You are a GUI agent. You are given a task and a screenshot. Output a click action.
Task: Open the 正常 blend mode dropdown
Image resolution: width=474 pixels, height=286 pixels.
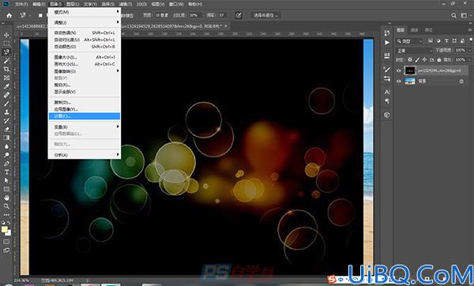415,51
